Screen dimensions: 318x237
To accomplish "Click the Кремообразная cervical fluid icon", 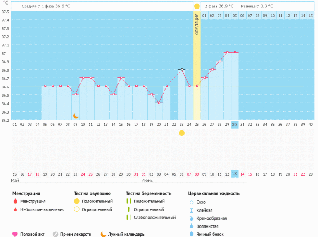I will tap(191, 218).
